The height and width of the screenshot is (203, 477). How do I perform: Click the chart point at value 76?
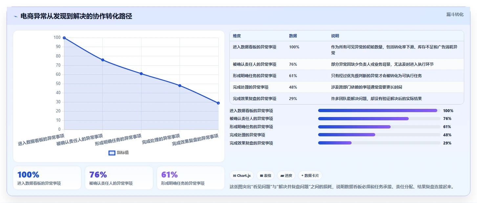click(x=103, y=60)
